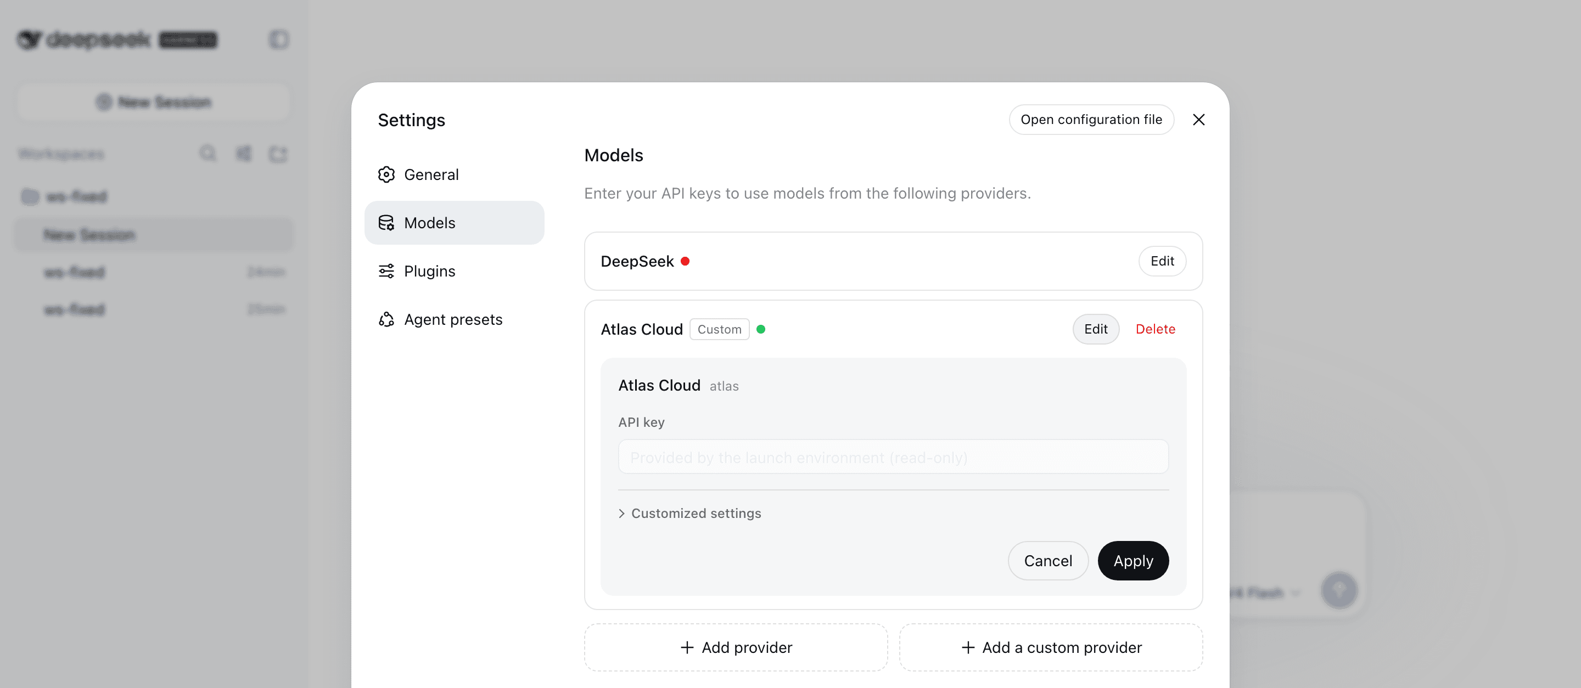
Task: Click the new folder icon in Workspaces header
Action: [x=278, y=153]
